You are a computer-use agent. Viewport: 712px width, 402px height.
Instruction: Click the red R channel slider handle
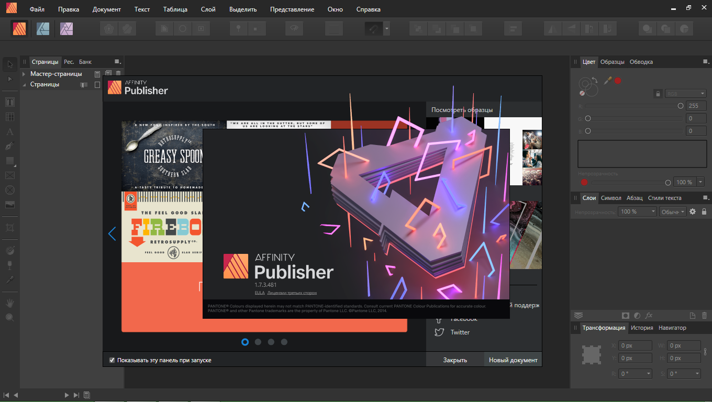(x=681, y=106)
